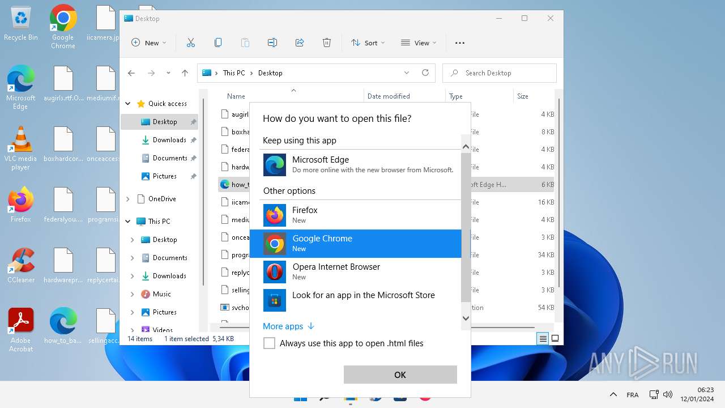
Task: Click the Share icon in Explorer toolbar
Action: (x=300, y=42)
